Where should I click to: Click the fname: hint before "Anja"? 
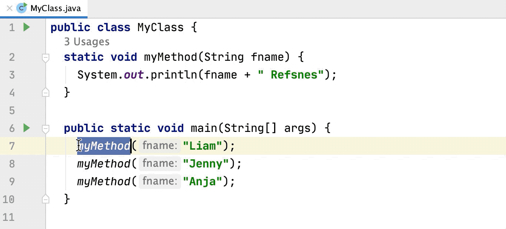tap(160, 181)
